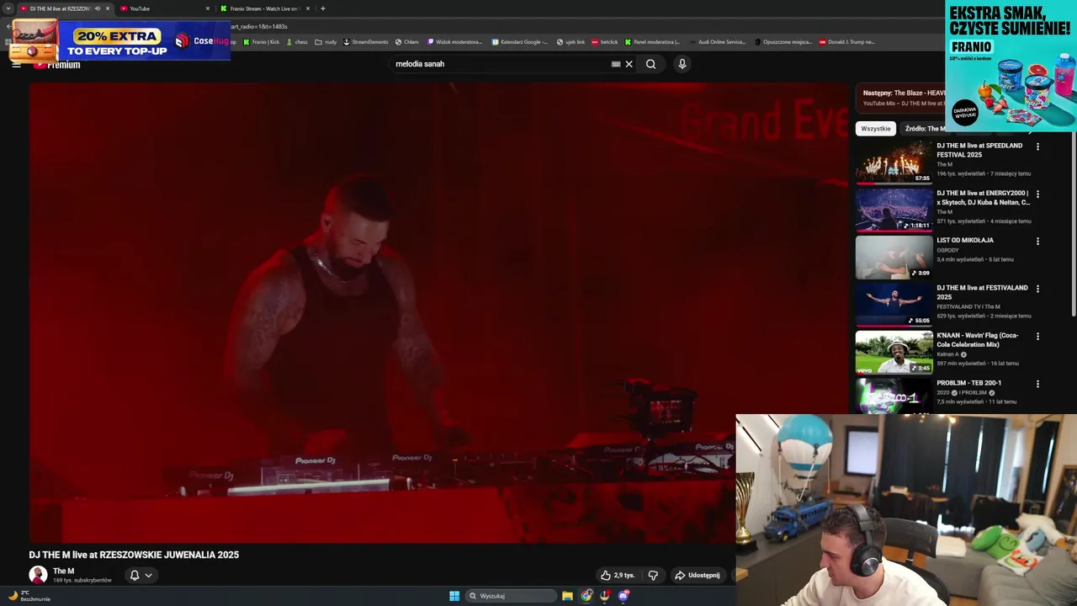Open The M channel avatar

38,575
